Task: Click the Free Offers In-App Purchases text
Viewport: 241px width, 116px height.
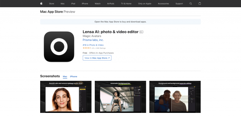Action: point(98,53)
